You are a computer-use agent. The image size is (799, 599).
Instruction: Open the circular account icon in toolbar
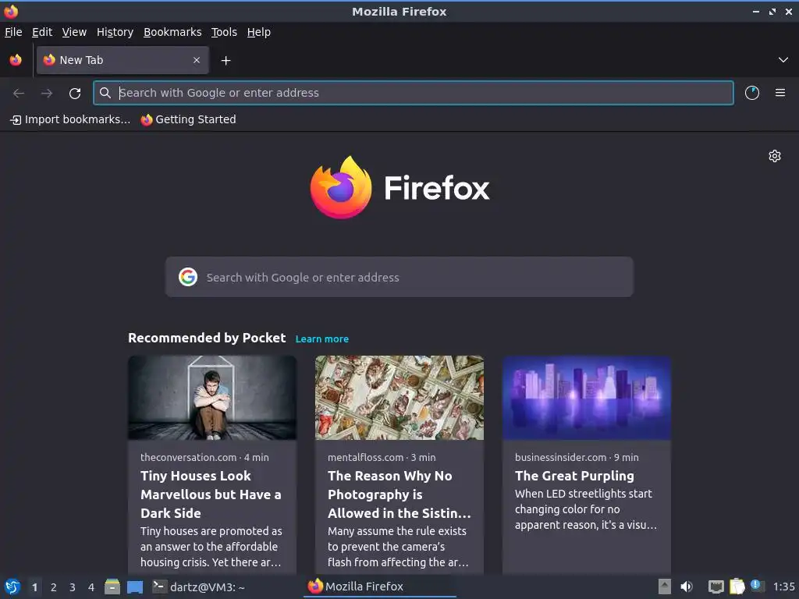point(752,93)
